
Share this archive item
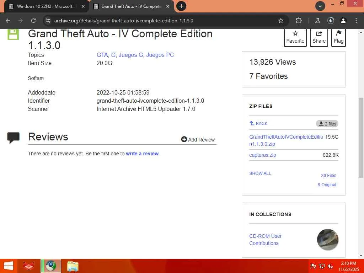[319, 38]
